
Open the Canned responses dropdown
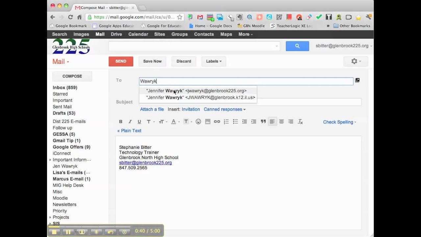pos(225,109)
